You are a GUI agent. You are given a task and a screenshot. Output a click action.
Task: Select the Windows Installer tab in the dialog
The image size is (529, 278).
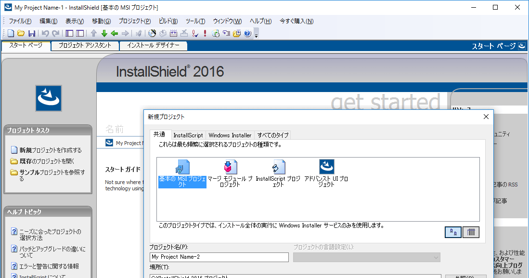coord(230,135)
